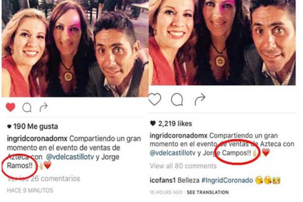Share the left post with arrow icon

(43, 107)
